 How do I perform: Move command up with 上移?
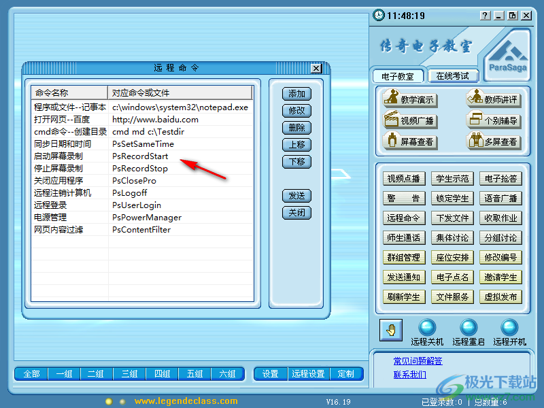coord(296,145)
